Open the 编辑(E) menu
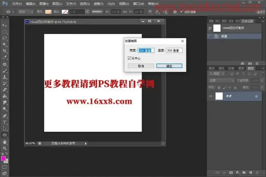Image resolution: width=266 pixels, height=177 pixels. (x=31, y=4)
